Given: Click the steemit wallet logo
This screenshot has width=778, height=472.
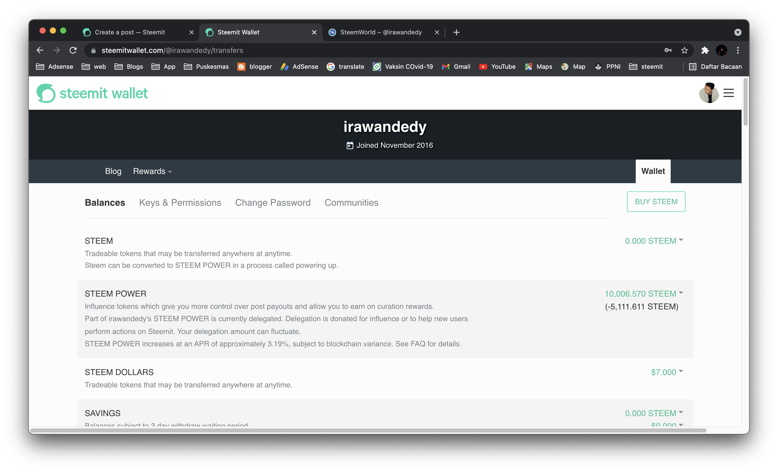Looking at the screenshot, I should tap(92, 93).
